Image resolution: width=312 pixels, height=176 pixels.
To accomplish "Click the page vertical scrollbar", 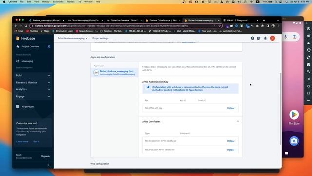I will tap(281, 109).
